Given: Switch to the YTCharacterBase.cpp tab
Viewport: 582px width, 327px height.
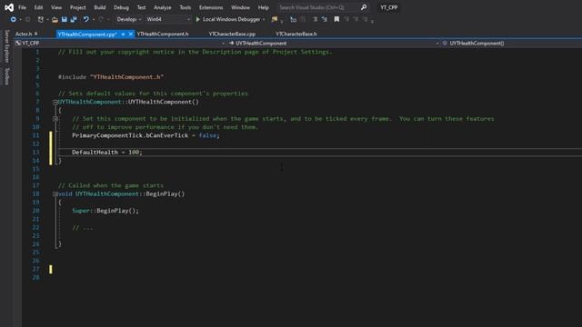Looking at the screenshot, I should coord(232,34).
